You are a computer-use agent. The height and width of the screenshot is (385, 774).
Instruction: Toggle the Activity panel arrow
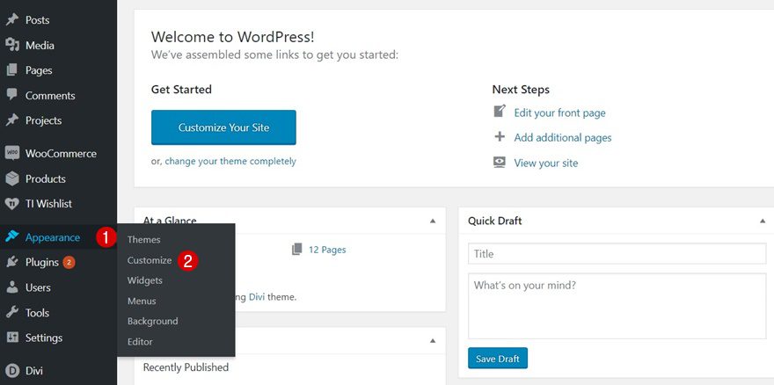(x=432, y=340)
